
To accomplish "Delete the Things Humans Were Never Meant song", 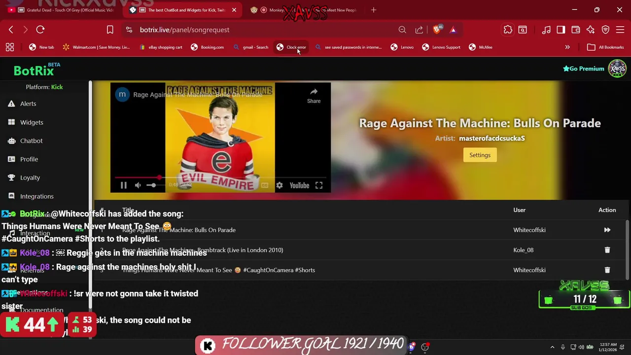I will pos(607,270).
